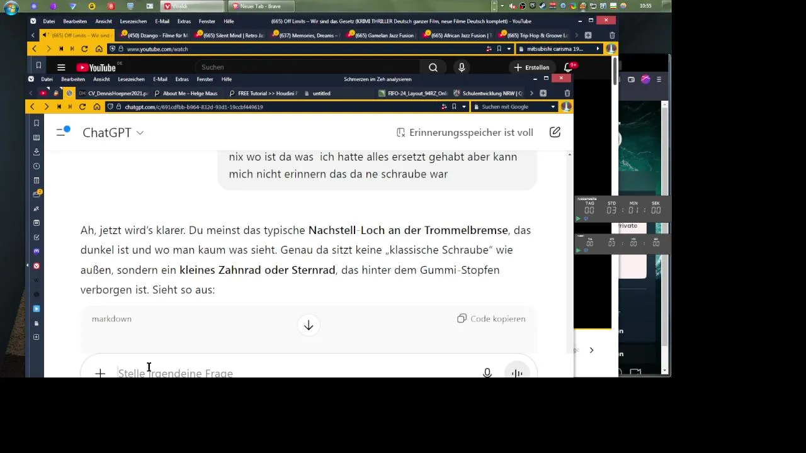The height and width of the screenshot is (453, 806).
Task: Switch to CV_DennisHoepner2021 tab
Action: coord(113,93)
